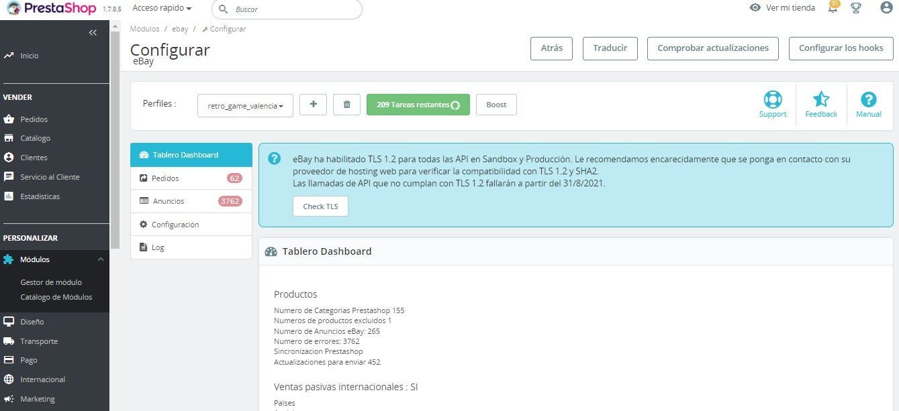Open Catálogo de Módulos submenu item

[x=56, y=297]
